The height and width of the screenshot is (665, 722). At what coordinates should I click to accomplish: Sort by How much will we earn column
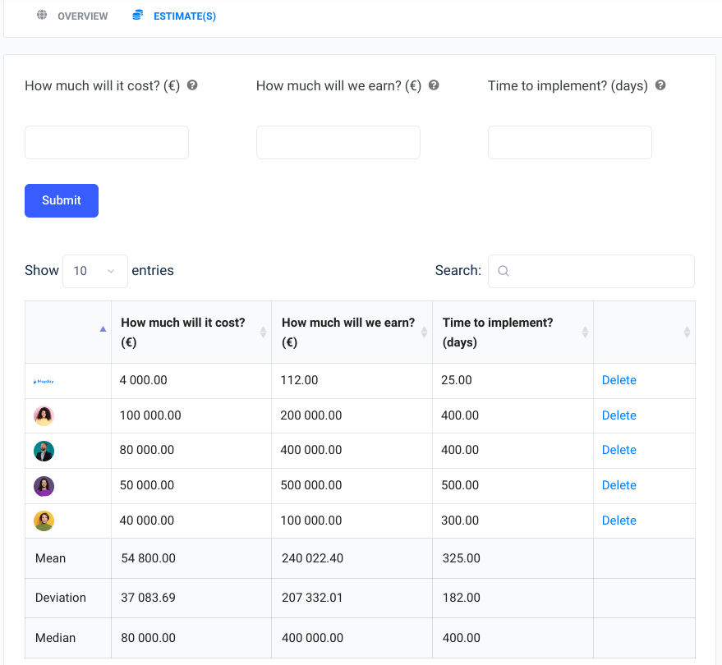click(x=352, y=332)
